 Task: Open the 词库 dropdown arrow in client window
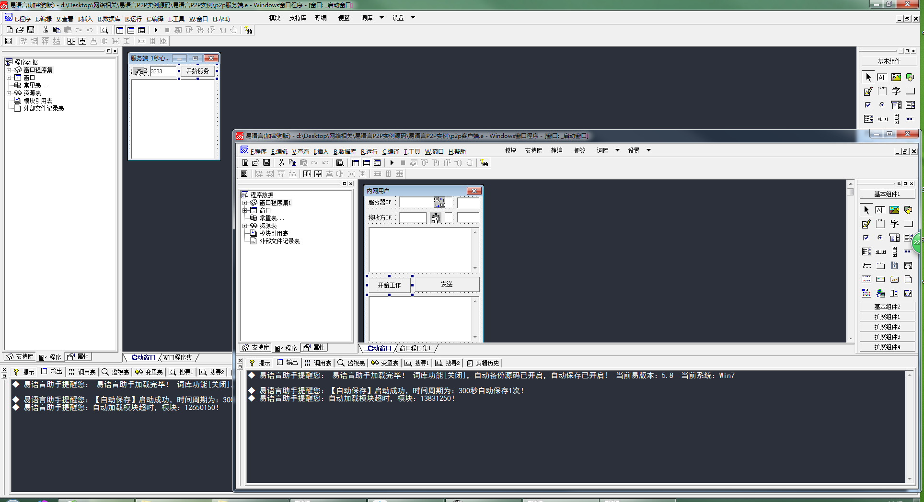[617, 150]
